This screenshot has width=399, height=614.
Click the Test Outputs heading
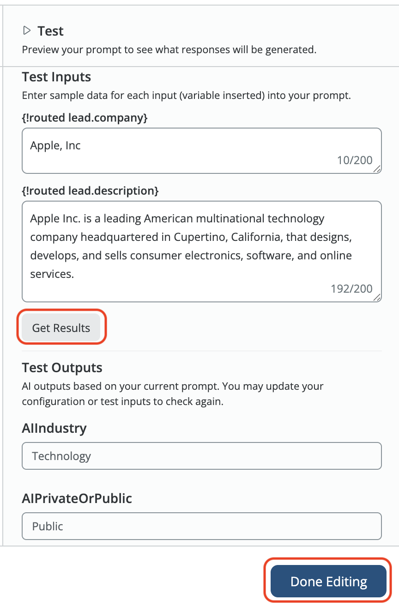(x=62, y=368)
